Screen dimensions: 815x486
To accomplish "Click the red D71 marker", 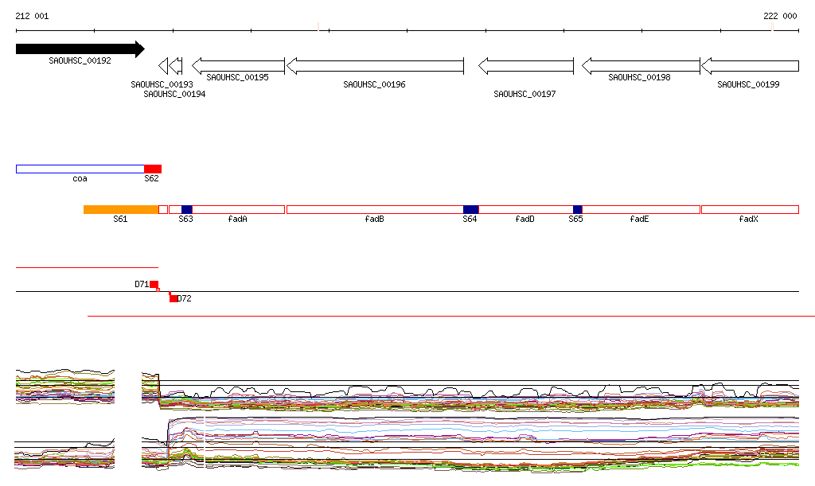I will [x=154, y=284].
